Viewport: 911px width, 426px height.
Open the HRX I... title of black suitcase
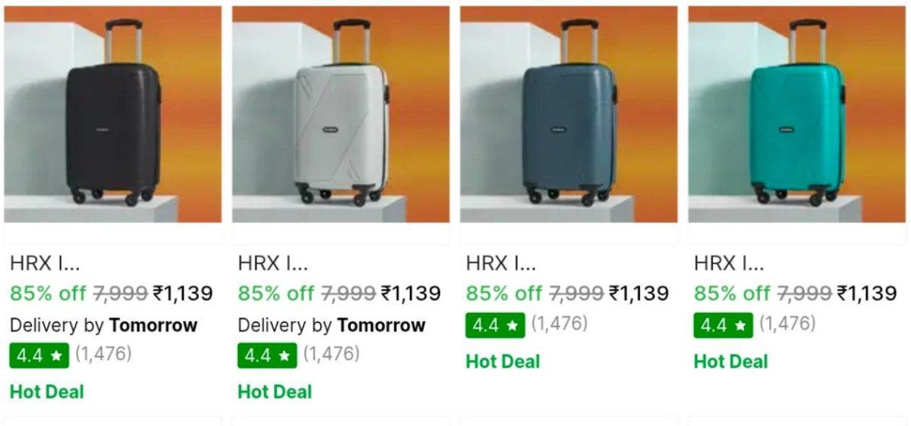click(44, 263)
